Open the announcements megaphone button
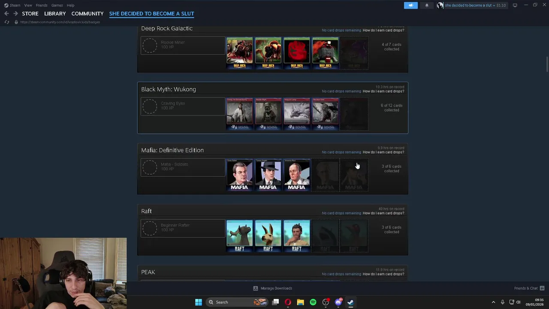549x309 pixels. (x=410, y=5)
